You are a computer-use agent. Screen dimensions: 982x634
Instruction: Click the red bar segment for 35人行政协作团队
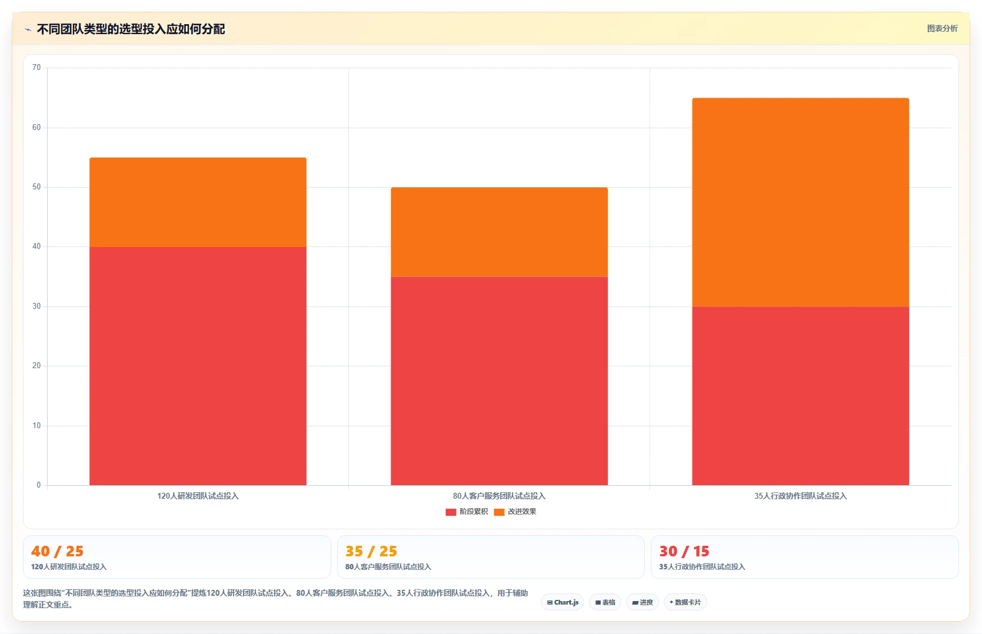pos(800,396)
